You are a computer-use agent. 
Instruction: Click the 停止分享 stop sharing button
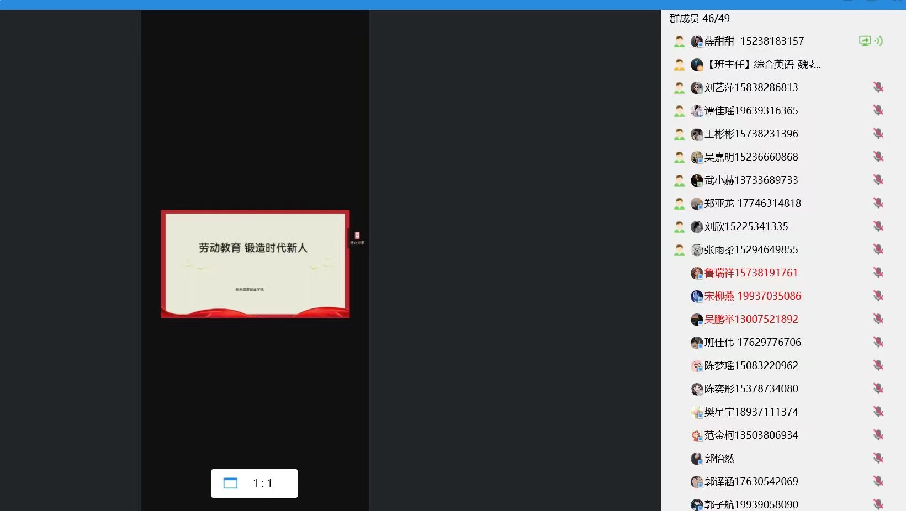pyautogui.click(x=357, y=238)
